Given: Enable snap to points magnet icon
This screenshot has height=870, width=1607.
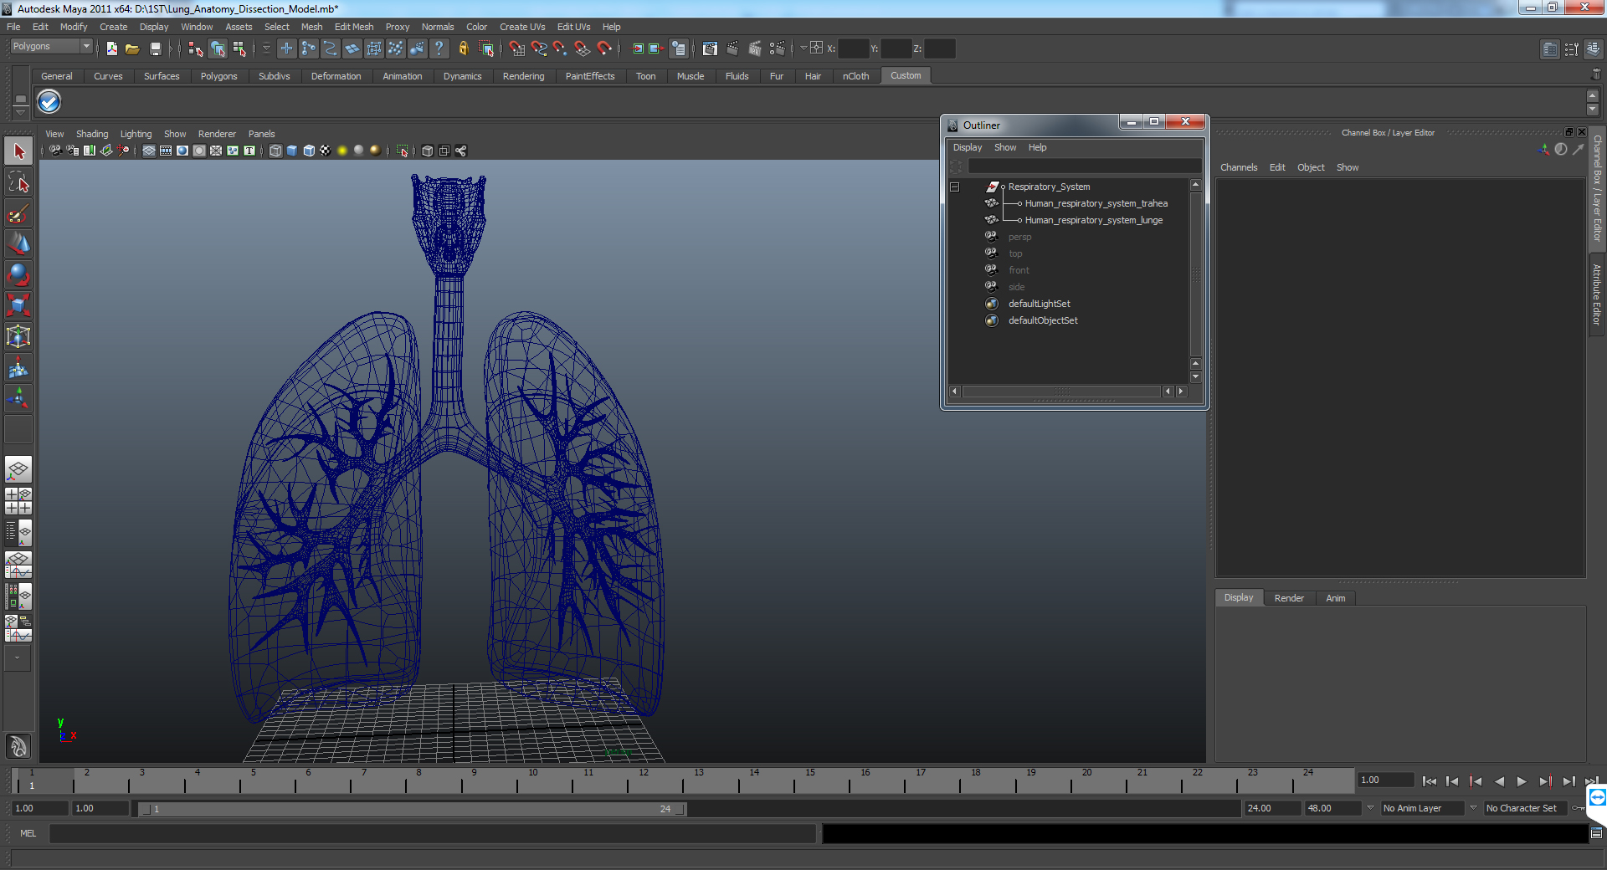Looking at the screenshot, I should point(560,49).
